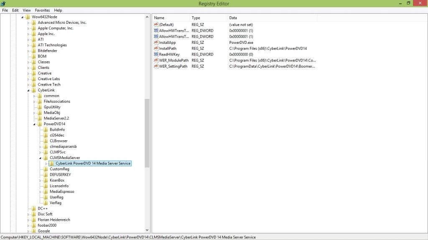Click the VerReg folder icon

pos(46,202)
